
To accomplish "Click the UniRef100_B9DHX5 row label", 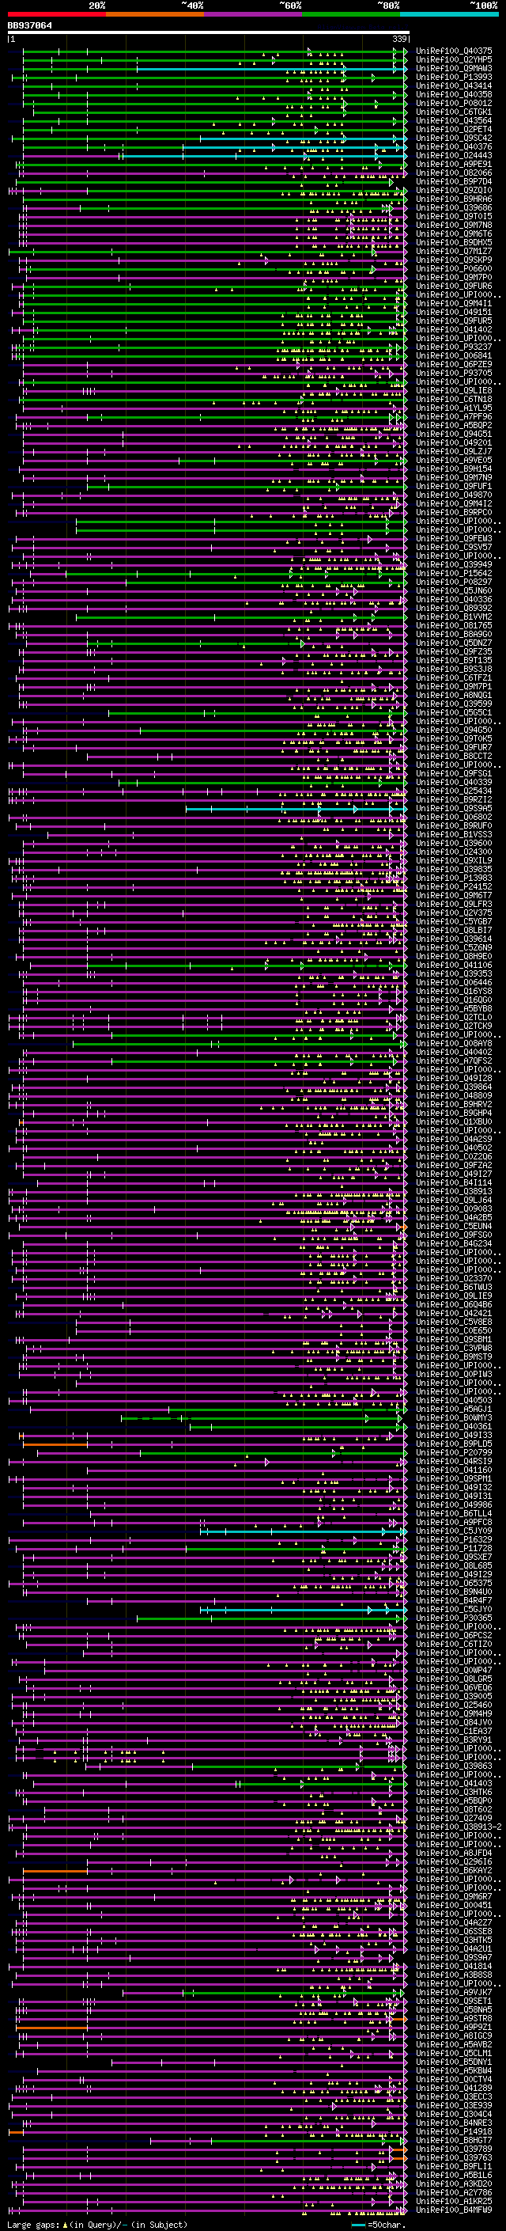I will click(454, 242).
